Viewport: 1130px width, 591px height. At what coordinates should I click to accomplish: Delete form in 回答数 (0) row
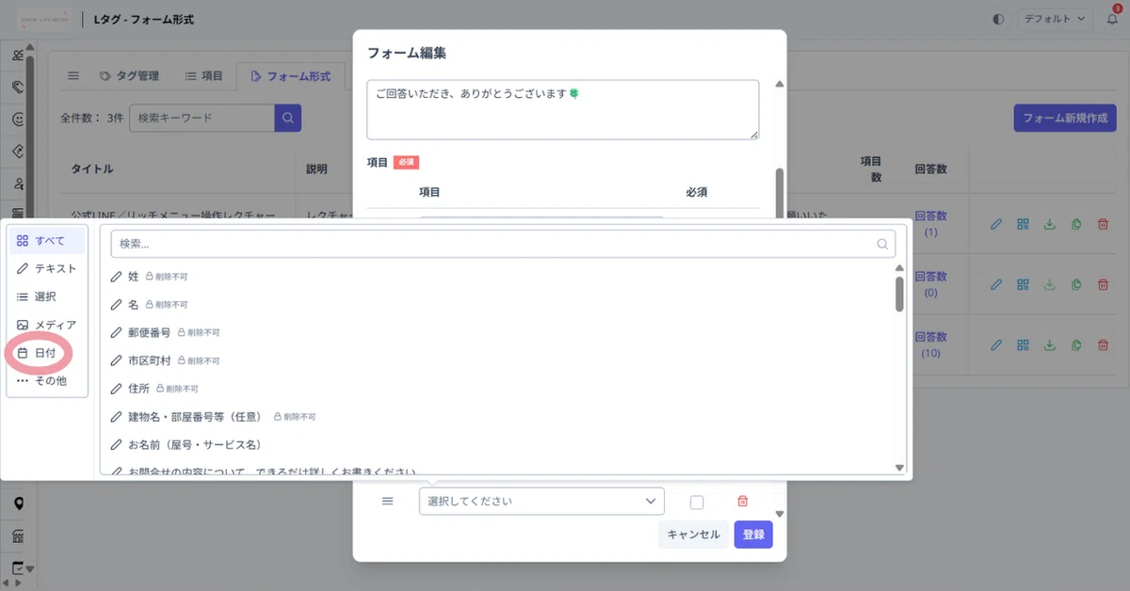click(1103, 284)
